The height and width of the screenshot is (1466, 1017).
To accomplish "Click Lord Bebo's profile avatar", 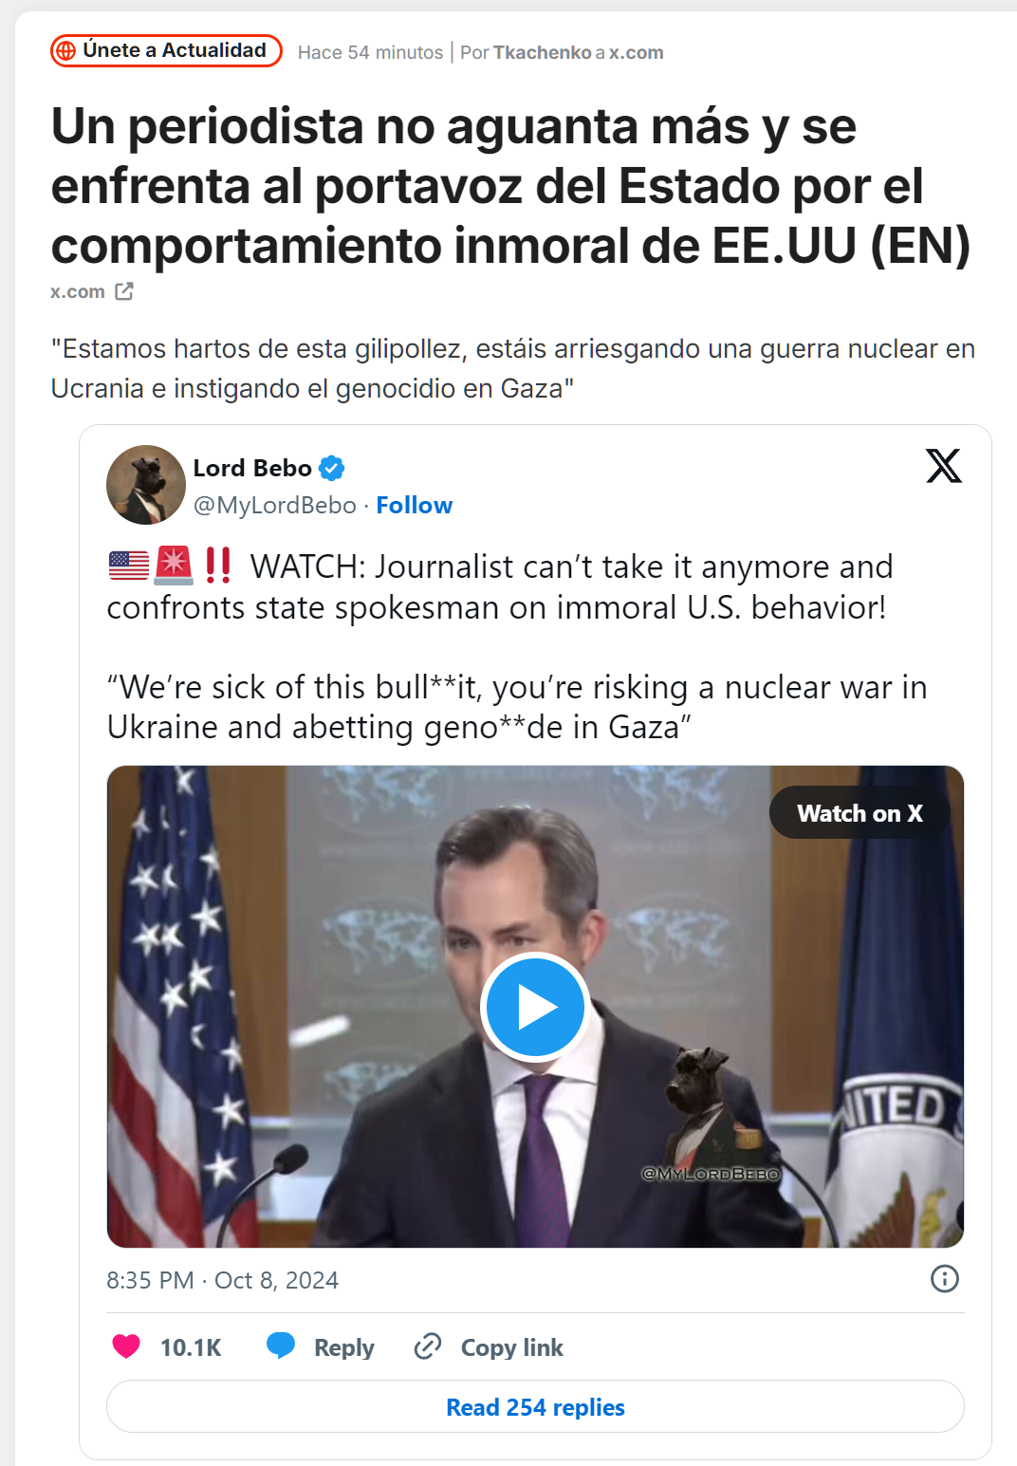I will pos(146,485).
